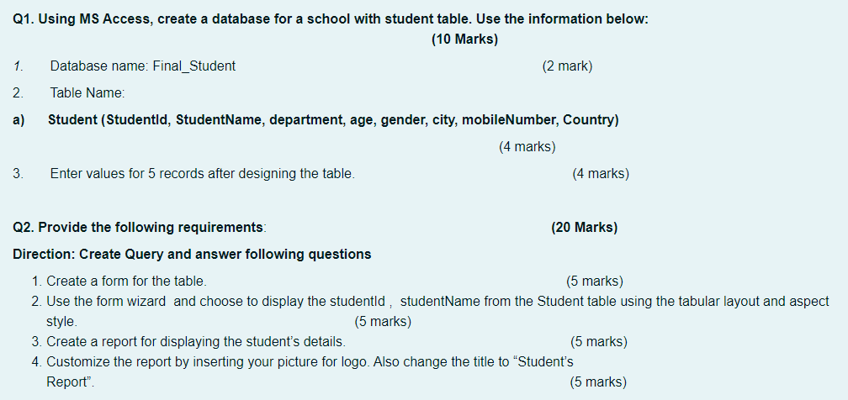Viewport: 848px width, 400px height.
Task: Click "(5 marks)" on the last line
Action: click(598, 382)
